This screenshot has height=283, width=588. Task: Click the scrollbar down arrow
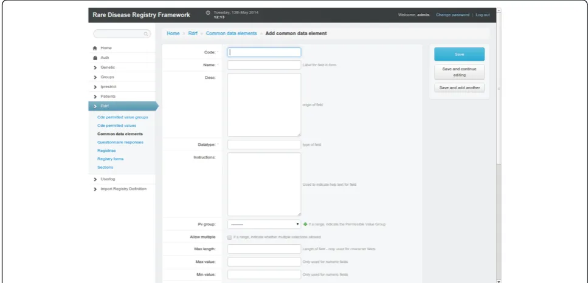(x=499, y=281)
